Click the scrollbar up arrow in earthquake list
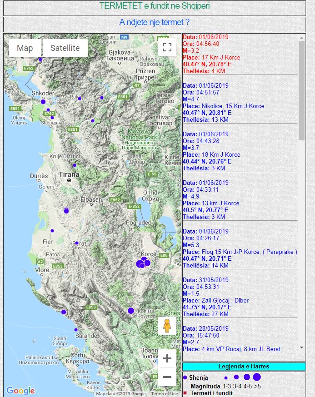The height and width of the screenshot is (397, 315). tap(302, 37)
